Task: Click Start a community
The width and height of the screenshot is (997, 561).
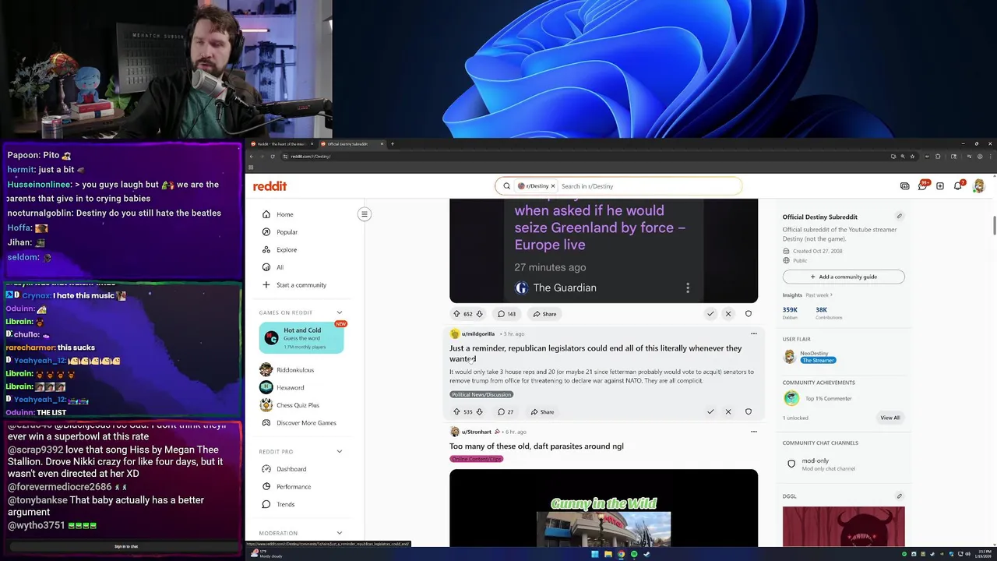Action: pos(301,285)
